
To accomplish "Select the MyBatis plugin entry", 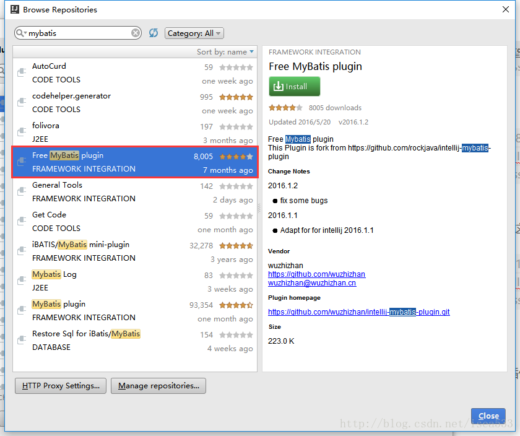I will pyautogui.click(x=135, y=310).
